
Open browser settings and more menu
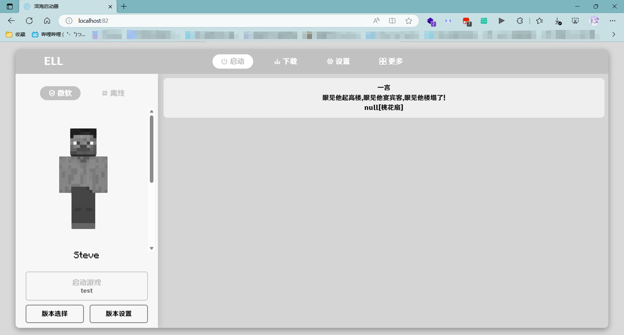click(x=613, y=21)
